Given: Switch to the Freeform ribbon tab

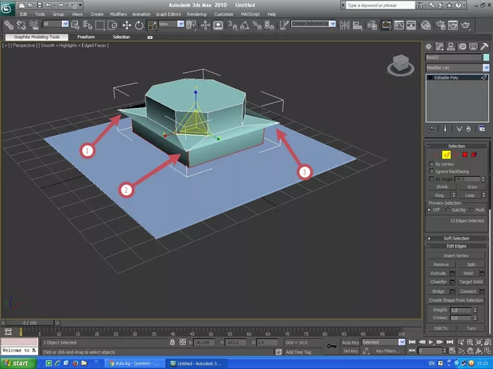Looking at the screenshot, I should pyautogui.click(x=86, y=37).
